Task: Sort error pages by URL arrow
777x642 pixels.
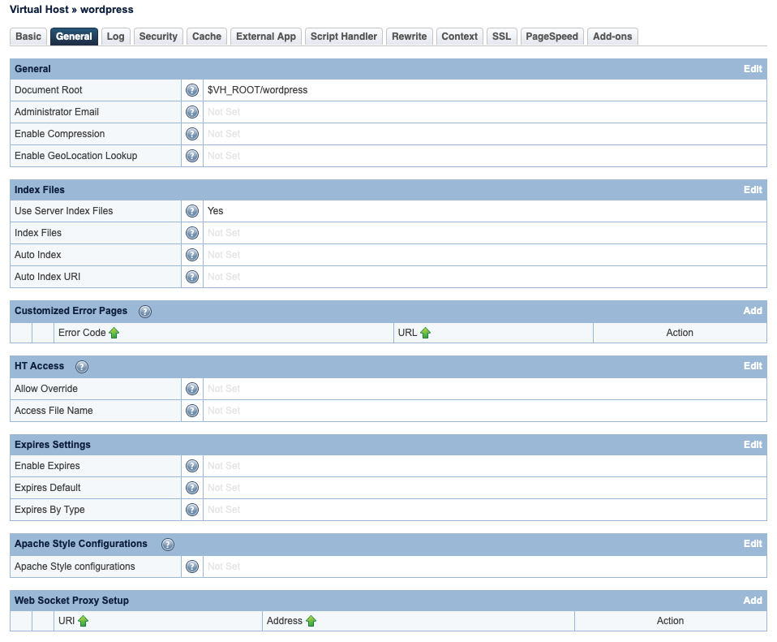Action: tap(426, 333)
